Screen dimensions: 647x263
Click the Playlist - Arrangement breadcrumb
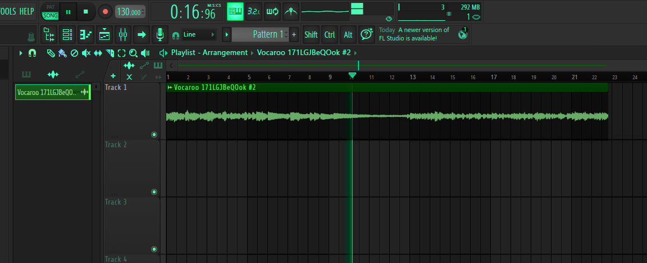click(x=209, y=52)
